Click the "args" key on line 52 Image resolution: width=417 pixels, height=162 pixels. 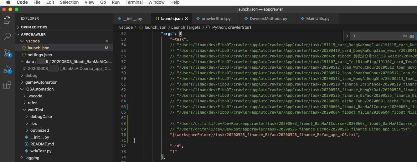[168, 34]
